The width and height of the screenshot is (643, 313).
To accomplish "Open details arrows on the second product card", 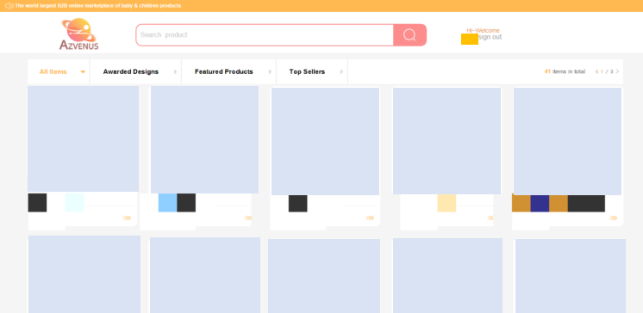I will pyautogui.click(x=248, y=218).
